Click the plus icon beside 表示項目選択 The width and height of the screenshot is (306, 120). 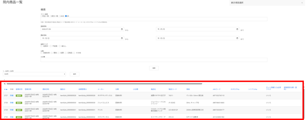coord(302,3)
